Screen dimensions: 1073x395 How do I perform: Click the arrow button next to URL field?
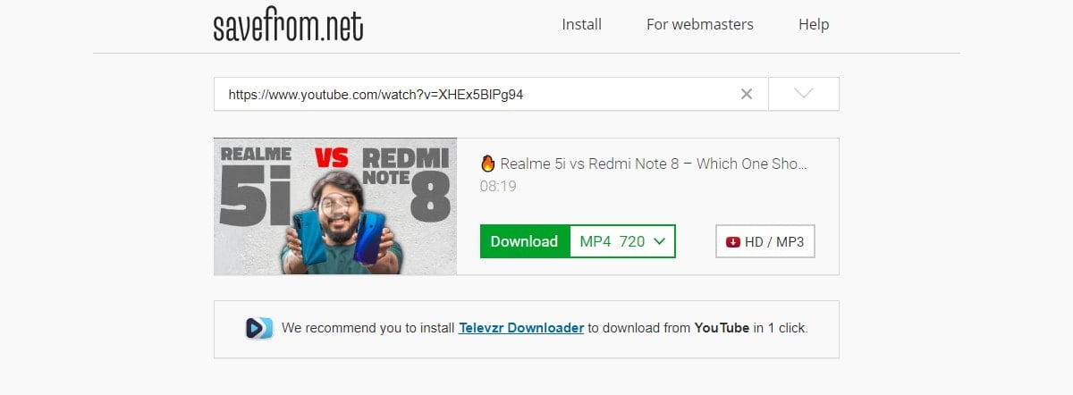pos(803,94)
